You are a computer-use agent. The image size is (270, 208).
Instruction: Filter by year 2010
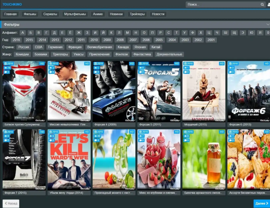click(x=94, y=40)
